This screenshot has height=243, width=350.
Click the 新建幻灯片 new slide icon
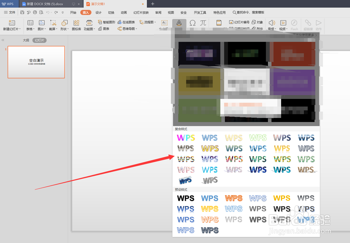(12, 23)
